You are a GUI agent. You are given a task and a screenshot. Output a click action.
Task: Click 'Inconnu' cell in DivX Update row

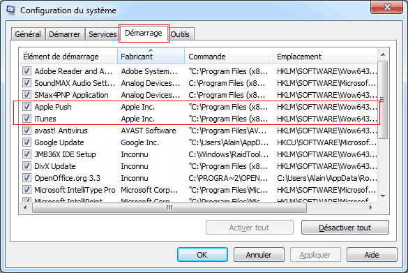[135, 166]
